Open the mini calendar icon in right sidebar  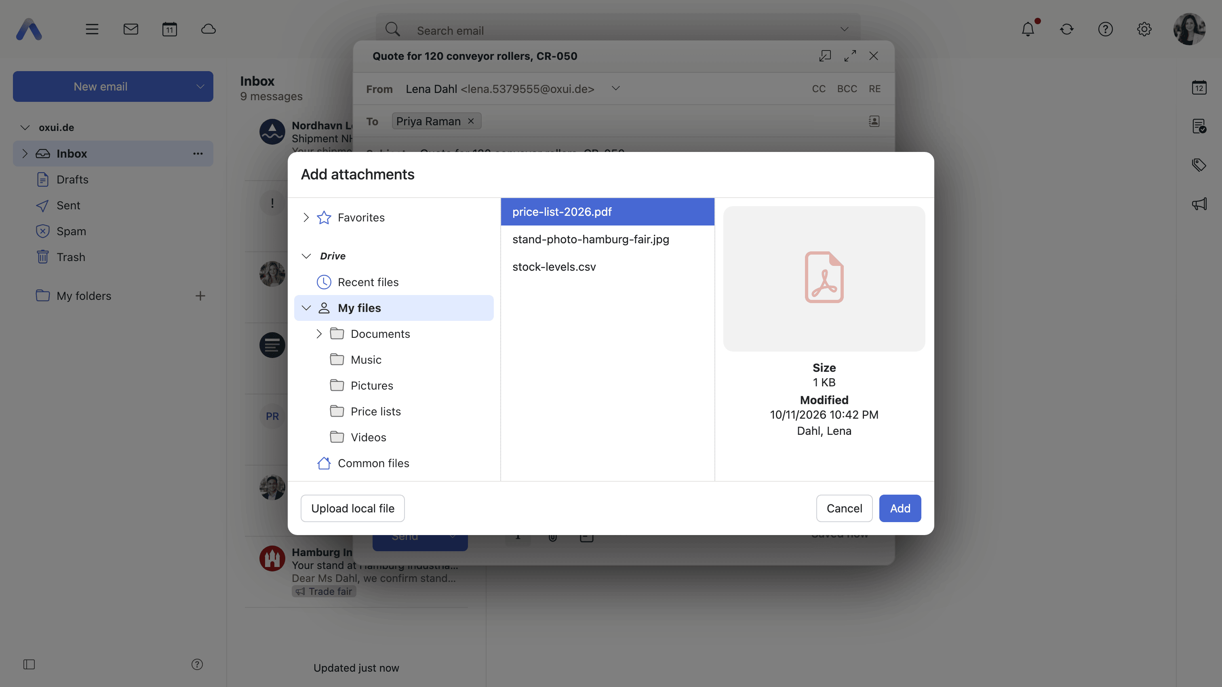click(x=1199, y=87)
